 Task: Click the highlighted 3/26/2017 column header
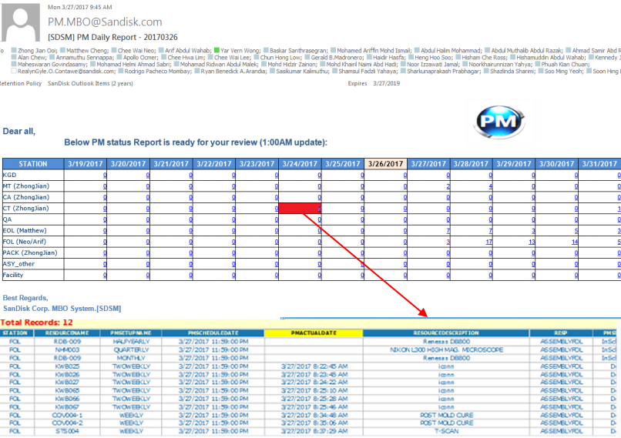pyautogui.click(x=386, y=164)
